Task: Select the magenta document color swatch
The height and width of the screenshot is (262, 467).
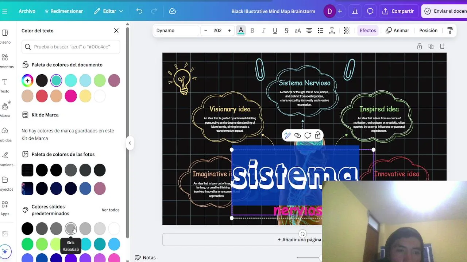Action: tap(71, 96)
